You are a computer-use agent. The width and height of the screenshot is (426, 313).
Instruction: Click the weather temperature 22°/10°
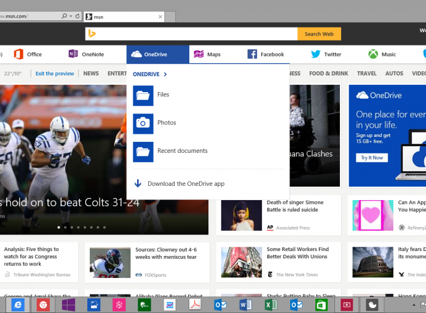[x=13, y=74]
